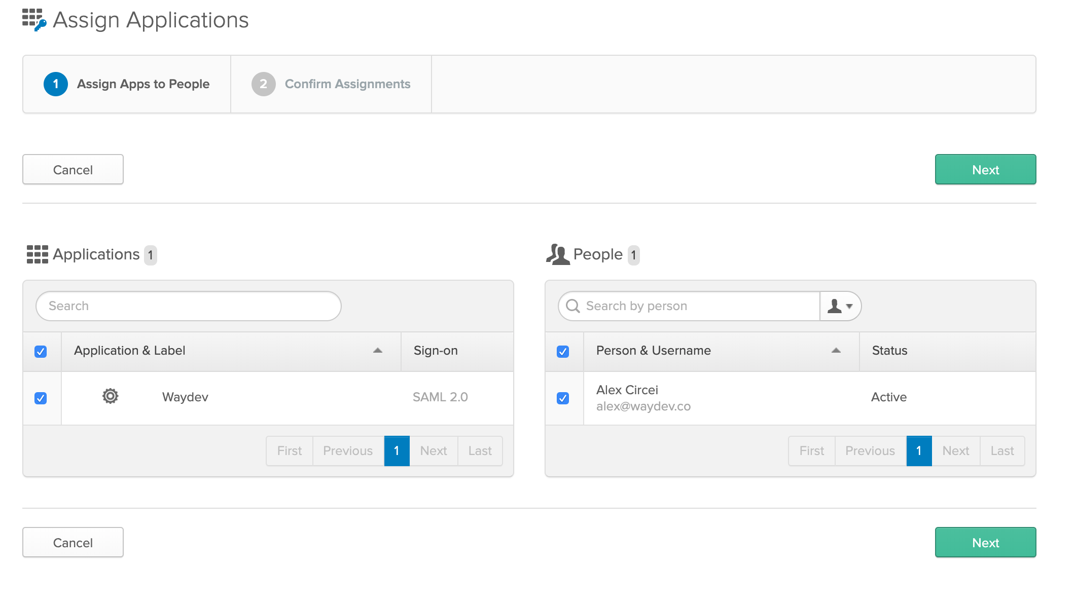Sort by Person & Username arrow
Screen dimensions: 1075x606
coord(836,351)
